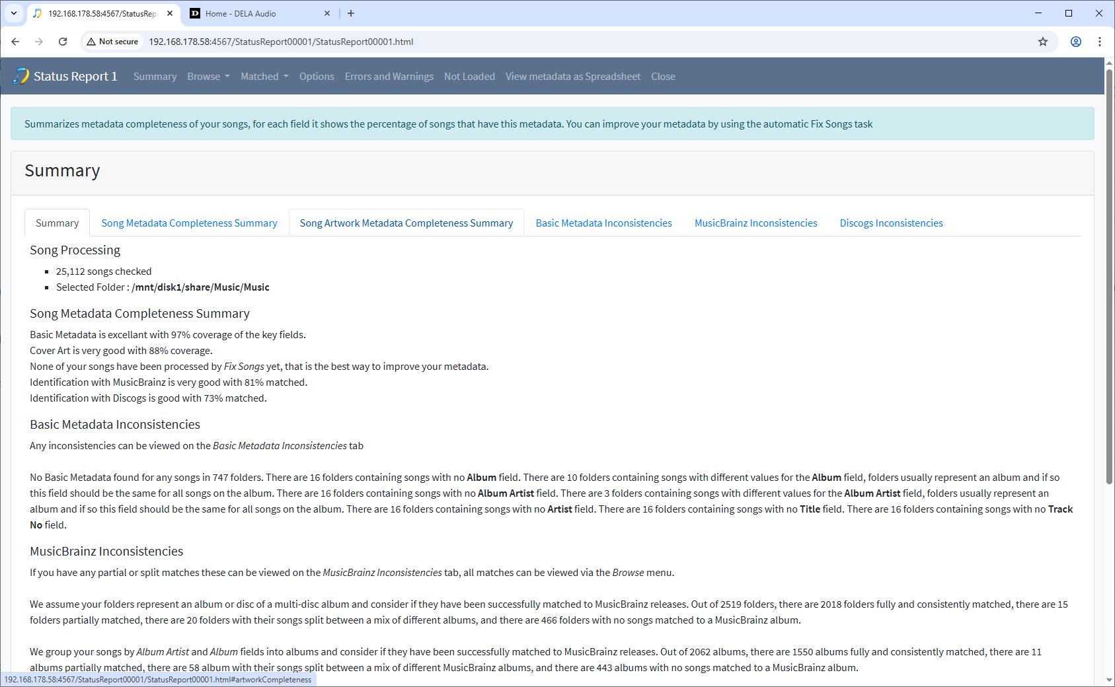Close the Home - DELA Audio tab
The height and width of the screenshot is (687, 1115).
click(327, 13)
